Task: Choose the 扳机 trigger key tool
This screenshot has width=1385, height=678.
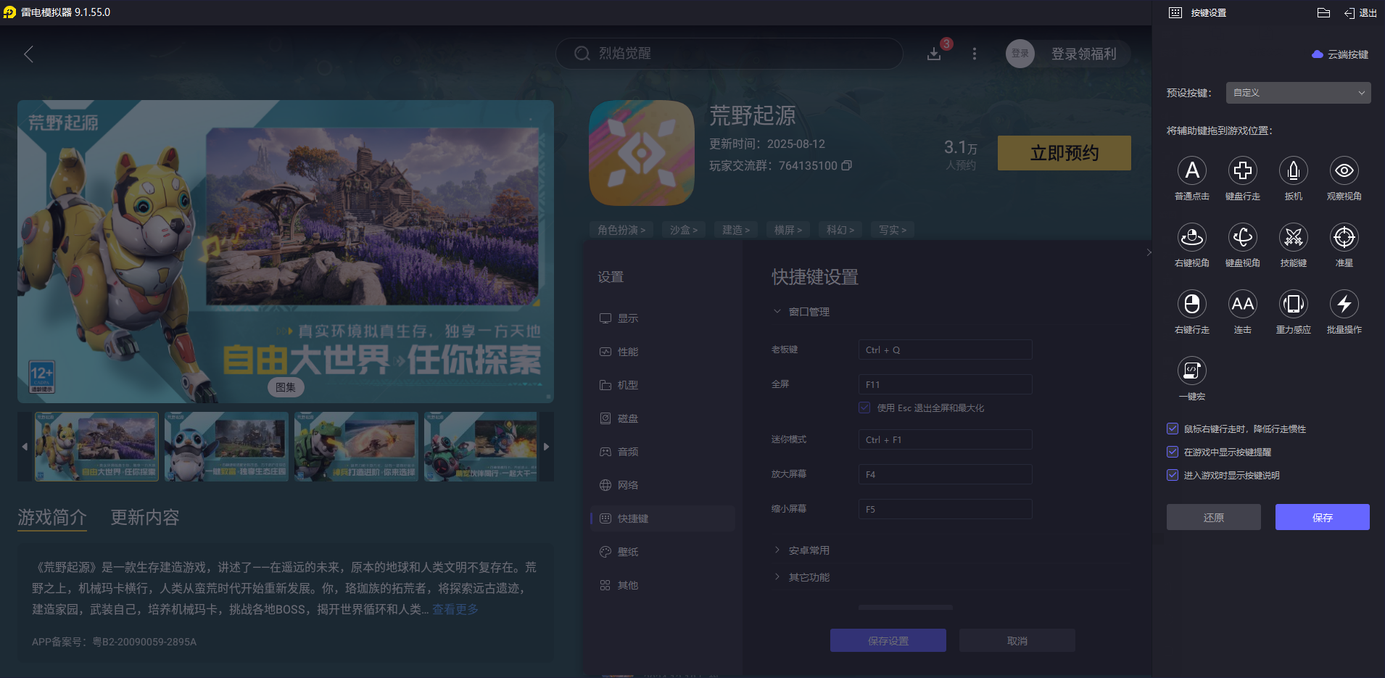Action: click(x=1294, y=171)
